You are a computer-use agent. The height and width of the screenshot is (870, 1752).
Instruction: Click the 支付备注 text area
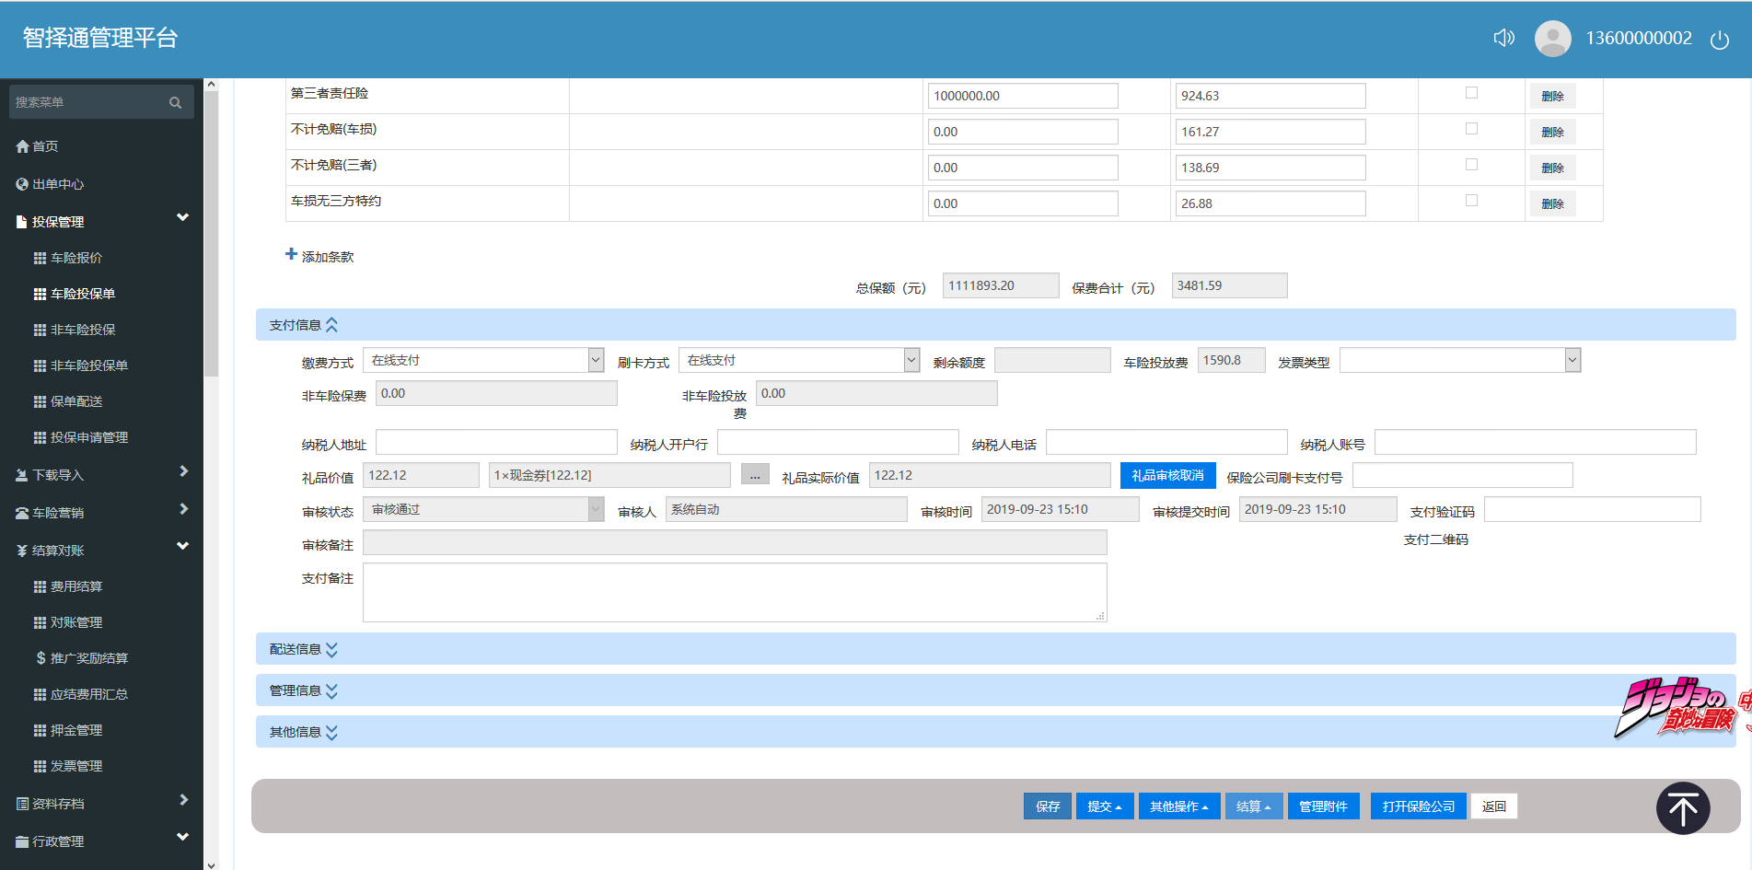(734, 592)
